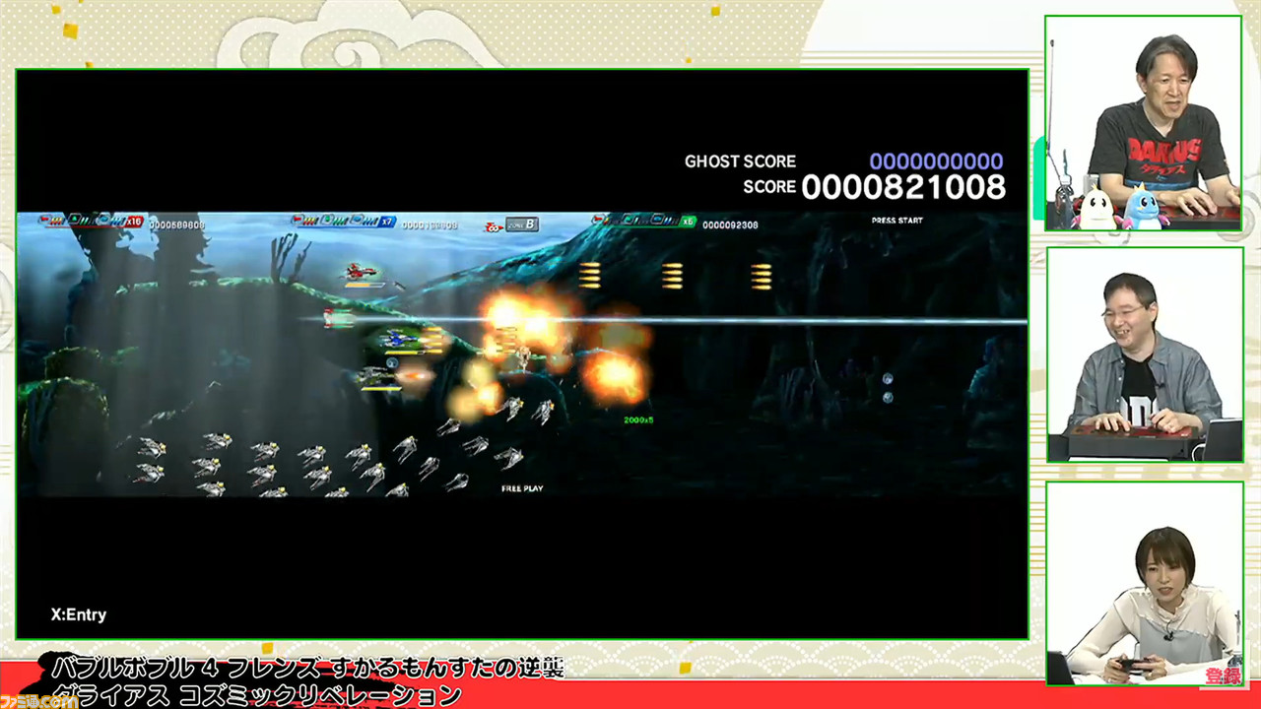This screenshot has width=1261, height=709.
Task: Click the ghost score value 0000000000
Action: pyautogui.click(x=936, y=161)
